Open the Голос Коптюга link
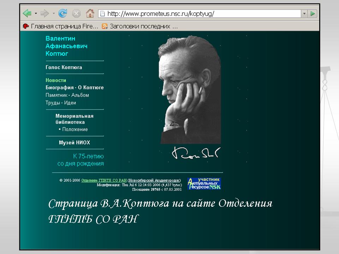This screenshot has width=339, height=254. click(x=64, y=67)
